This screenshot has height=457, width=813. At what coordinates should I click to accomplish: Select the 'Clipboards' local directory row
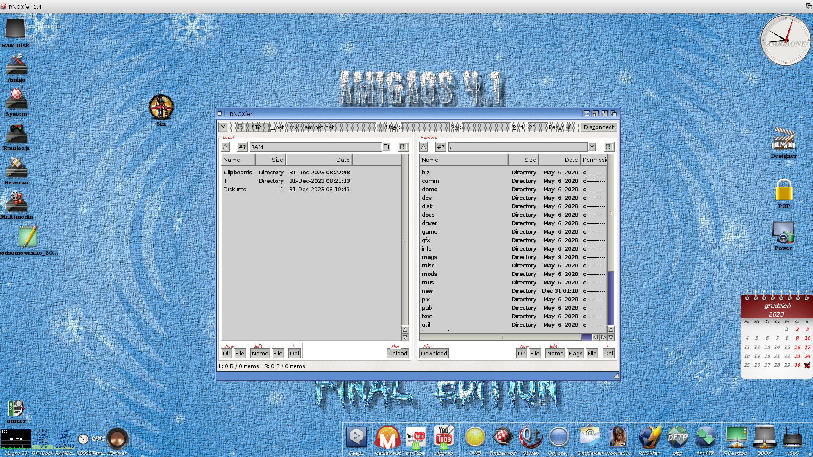311,172
